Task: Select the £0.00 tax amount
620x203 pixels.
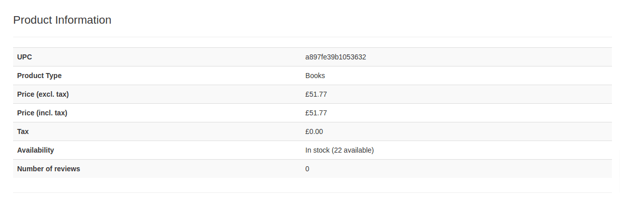Action: click(314, 131)
